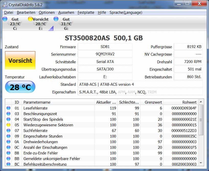Click the 28 °C temperature button

click(x=20, y=87)
